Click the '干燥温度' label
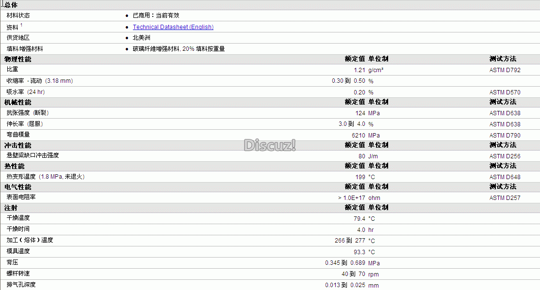Image resolution: width=540 pixels, height=290 pixels. click(x=18, y=218)
